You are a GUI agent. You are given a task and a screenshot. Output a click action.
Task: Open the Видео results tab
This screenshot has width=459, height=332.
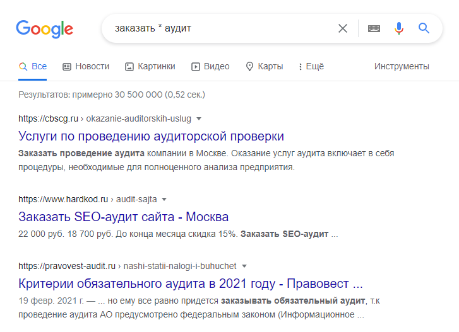pos(210,67)
